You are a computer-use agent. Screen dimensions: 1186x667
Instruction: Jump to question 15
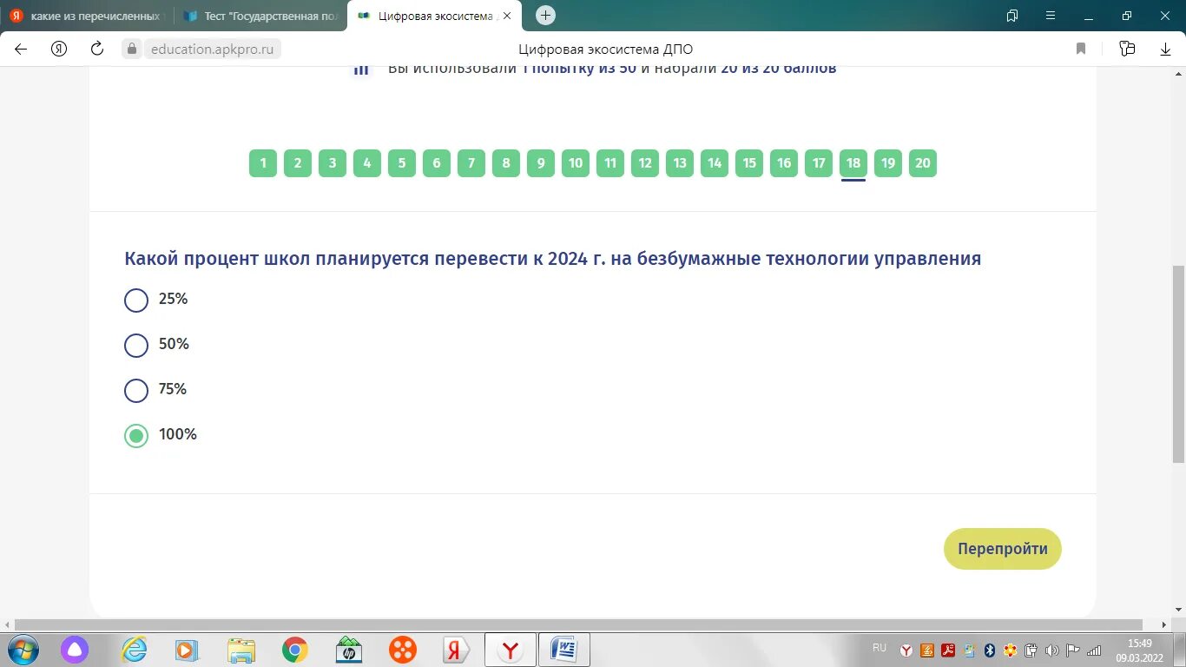click(x=749, y=163)
